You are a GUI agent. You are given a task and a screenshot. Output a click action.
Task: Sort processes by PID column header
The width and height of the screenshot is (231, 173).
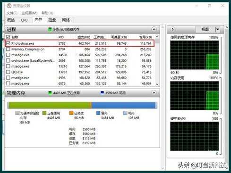61,37
